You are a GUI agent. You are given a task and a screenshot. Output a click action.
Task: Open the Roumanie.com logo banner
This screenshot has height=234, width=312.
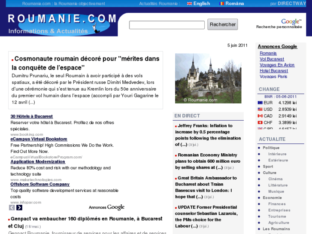62,24
